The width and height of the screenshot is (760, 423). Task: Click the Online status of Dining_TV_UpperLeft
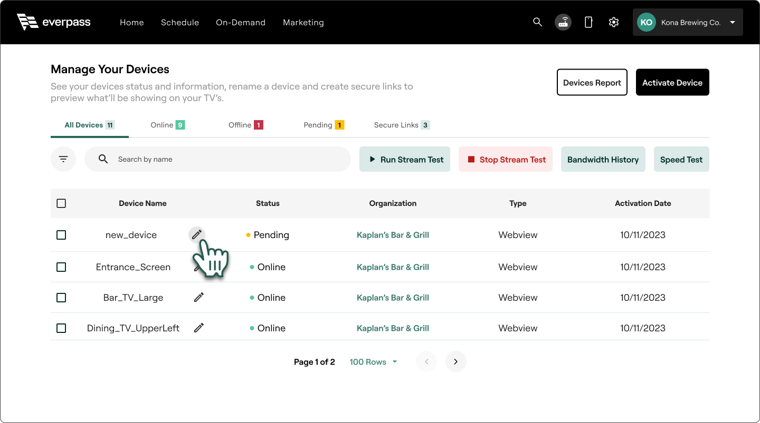click(x=268, y=328)
